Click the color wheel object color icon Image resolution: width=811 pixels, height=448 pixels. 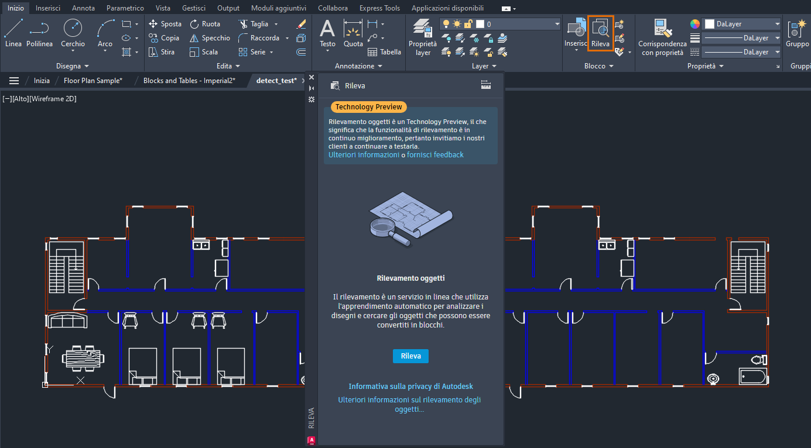(x=694, y=24)
